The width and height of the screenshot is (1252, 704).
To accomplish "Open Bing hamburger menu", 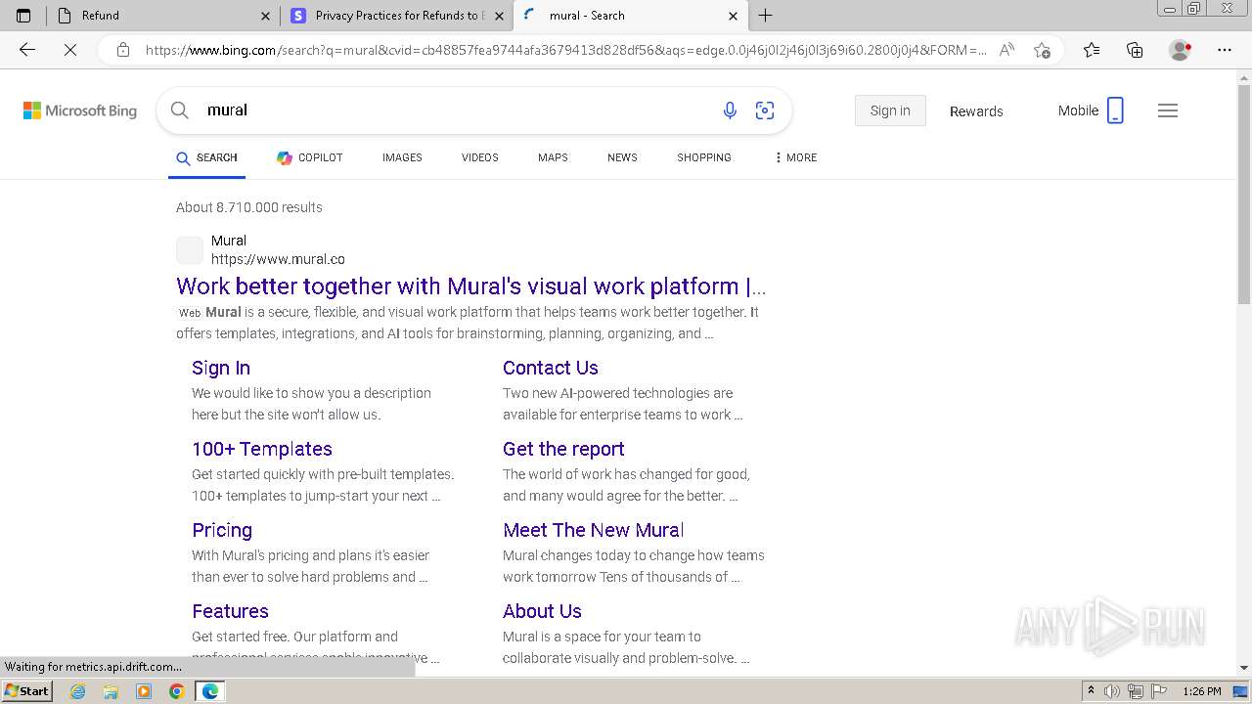I will pos(1168,110).
